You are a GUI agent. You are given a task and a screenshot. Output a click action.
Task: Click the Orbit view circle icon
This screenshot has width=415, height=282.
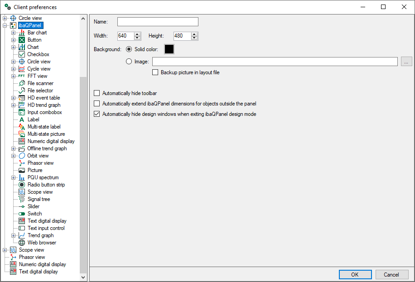click(x=22, y=156)
